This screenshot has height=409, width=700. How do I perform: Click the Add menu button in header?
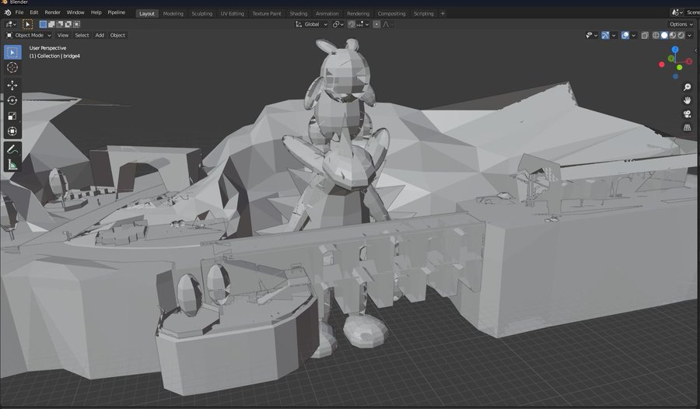[100, 35]
